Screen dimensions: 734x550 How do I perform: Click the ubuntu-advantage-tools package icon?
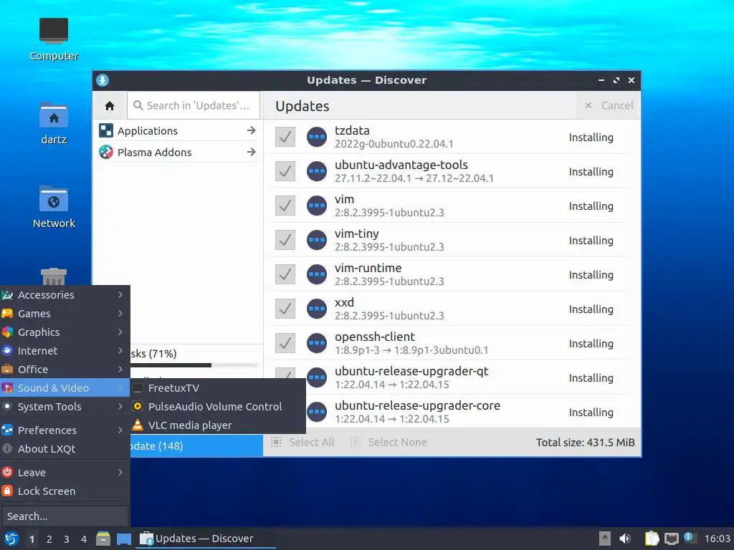317,171
